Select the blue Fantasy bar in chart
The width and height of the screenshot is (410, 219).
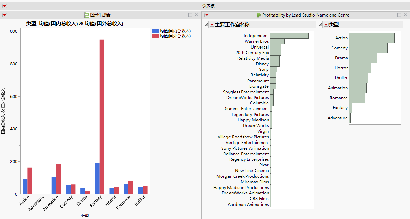97,179
